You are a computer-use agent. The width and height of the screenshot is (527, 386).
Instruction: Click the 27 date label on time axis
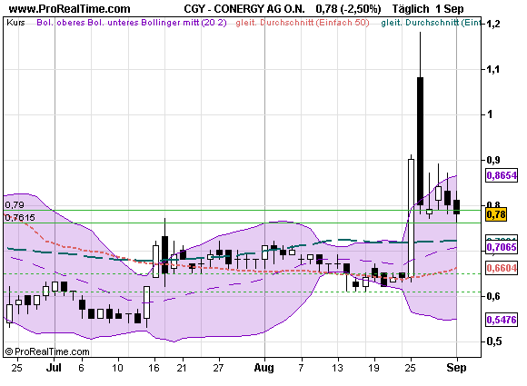tap(218, 368)
